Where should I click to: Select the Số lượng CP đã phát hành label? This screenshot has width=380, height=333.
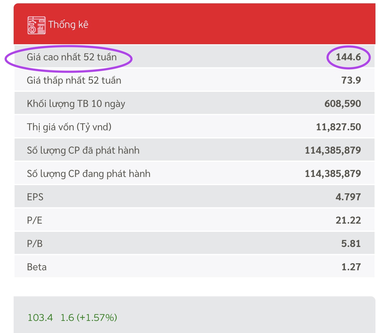point(83,150)
